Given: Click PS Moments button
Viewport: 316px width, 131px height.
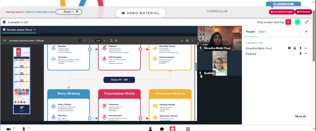Looking at the screenshot, I should tap(303, 12).
